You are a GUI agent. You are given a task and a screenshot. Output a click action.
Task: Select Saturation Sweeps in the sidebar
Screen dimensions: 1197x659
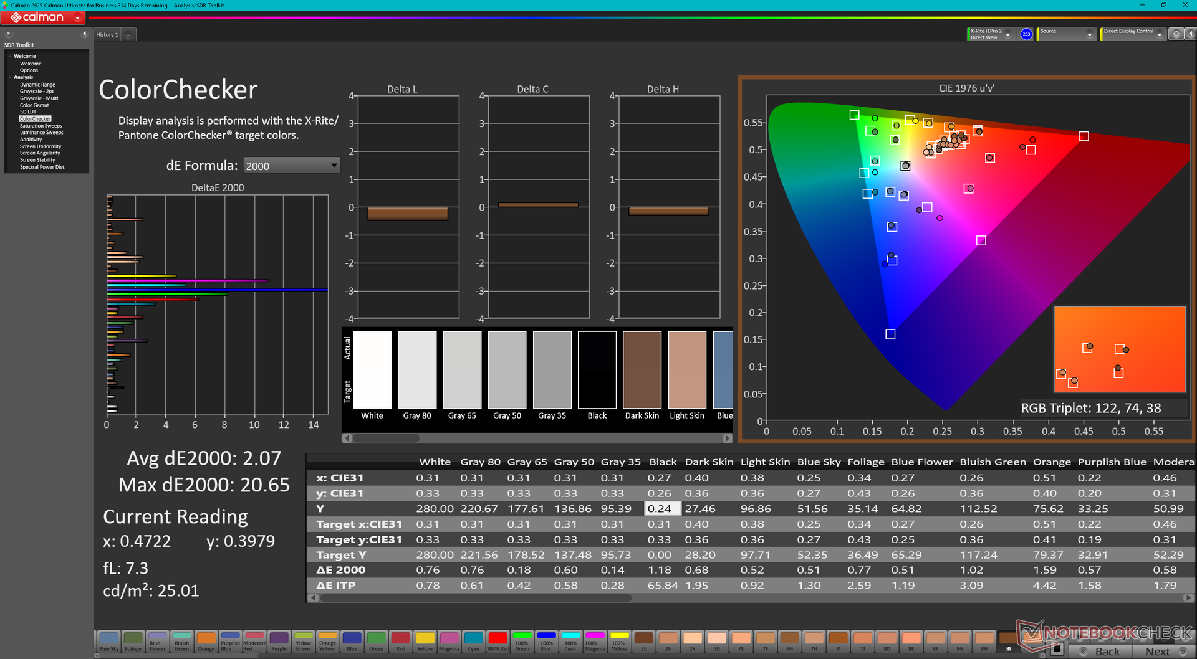click(x=41, y=126)
